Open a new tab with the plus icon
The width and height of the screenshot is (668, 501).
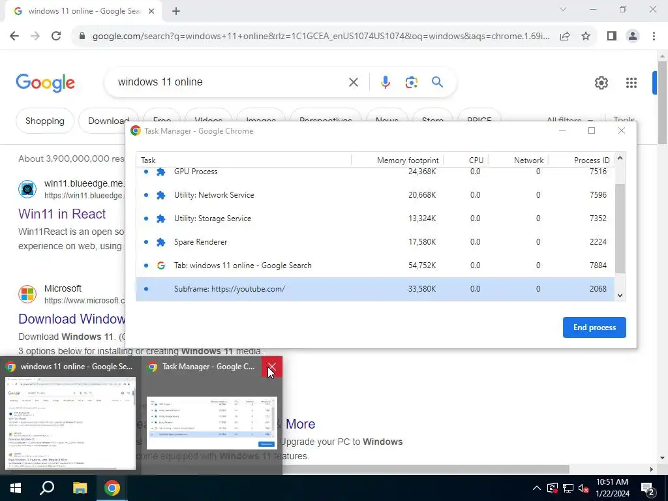[x=176, y=12]
